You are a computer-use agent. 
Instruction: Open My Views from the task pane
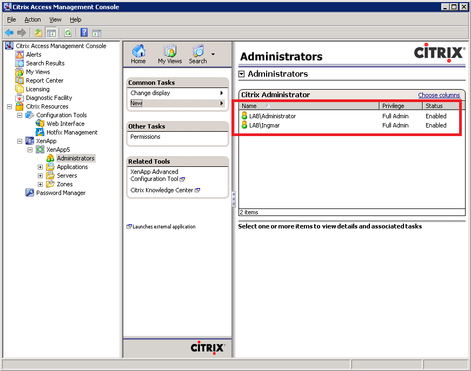170,55
